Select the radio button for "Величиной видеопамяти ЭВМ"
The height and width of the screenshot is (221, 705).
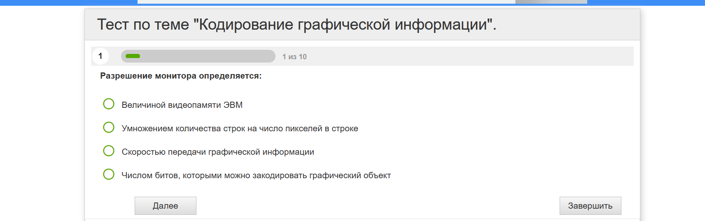click(x=109, y=104)
